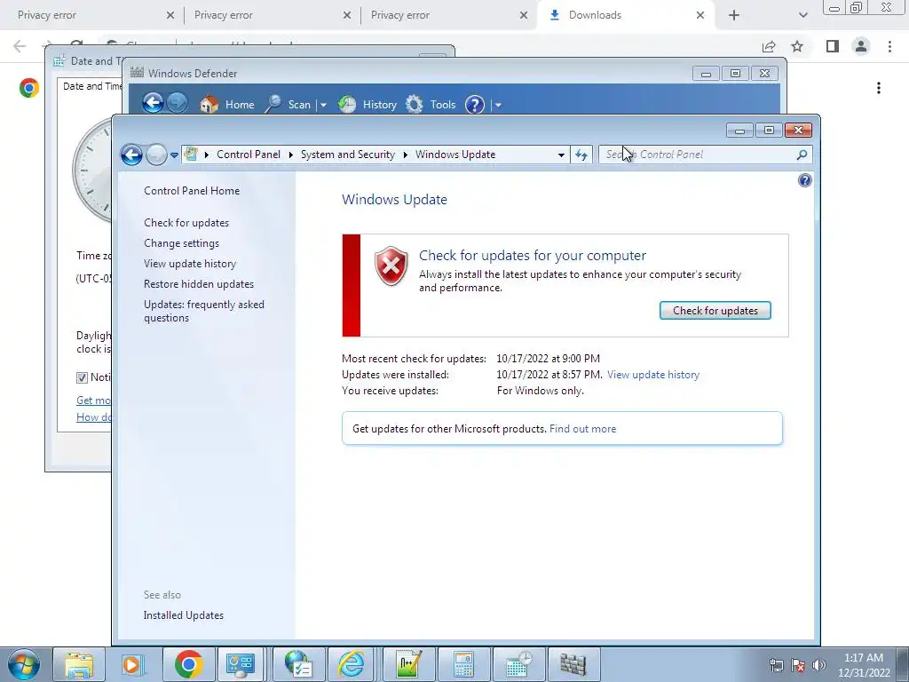Click the Chrome share page icon

tap(769, 46)
